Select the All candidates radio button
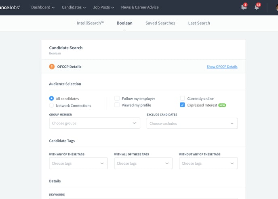The height and width of the screenshot is (199, 278). 51,98
